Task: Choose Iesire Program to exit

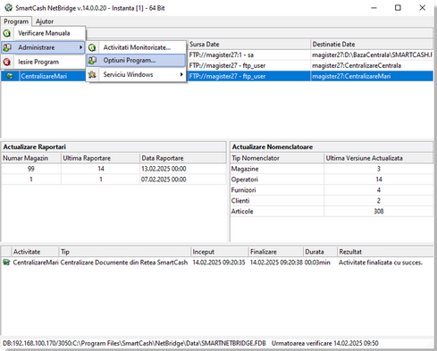Action: [44, 62]
